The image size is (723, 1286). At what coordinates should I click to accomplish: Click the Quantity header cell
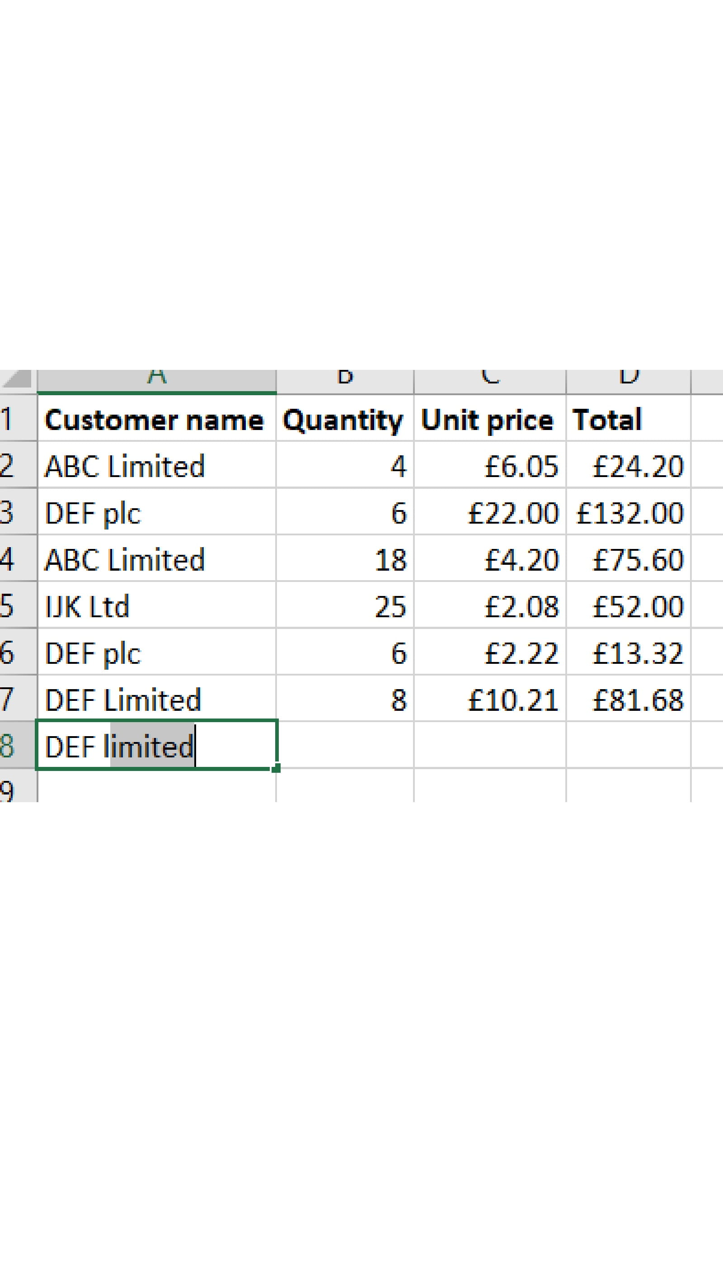[345, 418]
